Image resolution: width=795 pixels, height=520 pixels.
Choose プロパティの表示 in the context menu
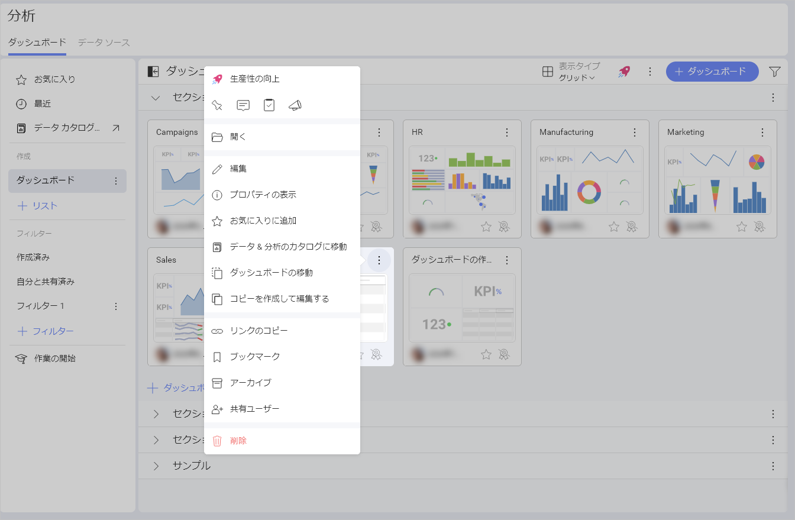(x=282, y=195)
